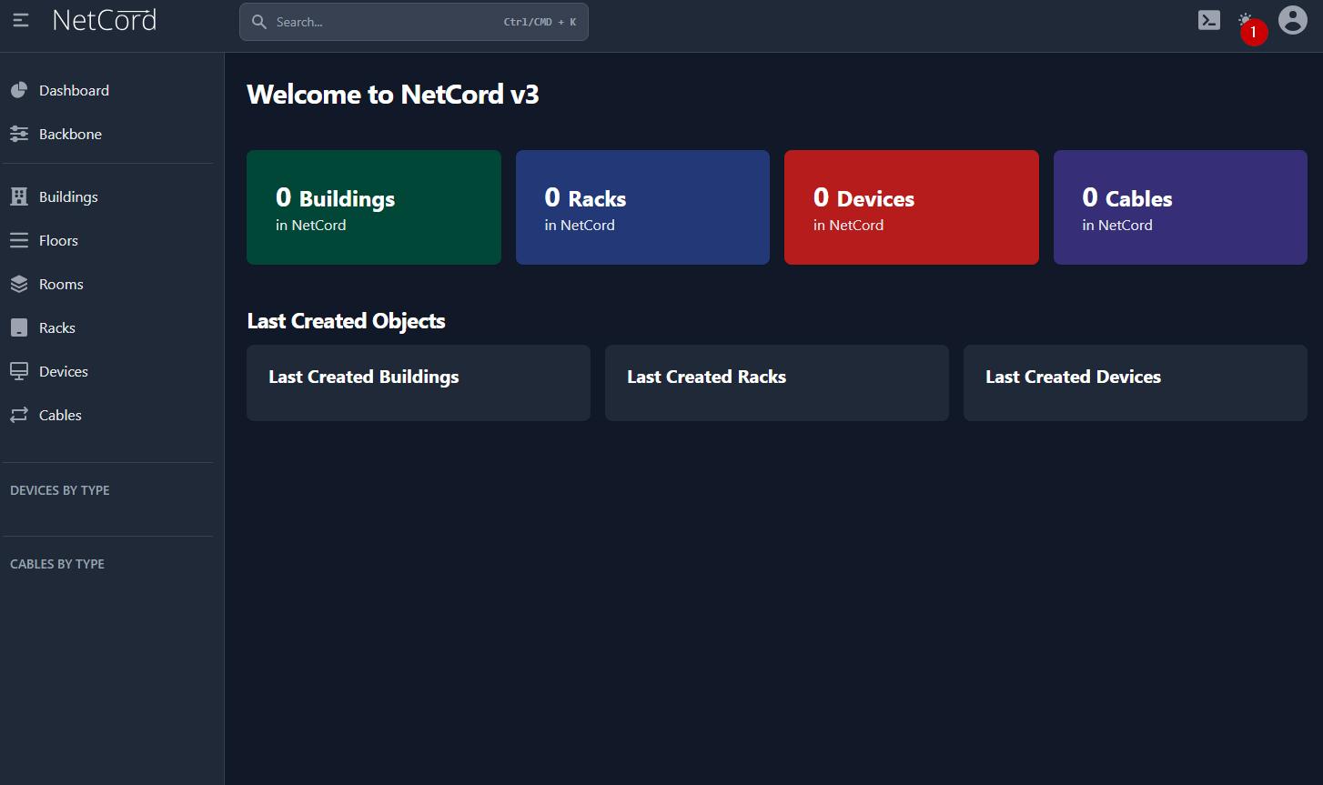The height and width of the screenshot is (785, 1323).
Task: Collapse the sidebar with the hamburger icon
Action: pos(20,20)
